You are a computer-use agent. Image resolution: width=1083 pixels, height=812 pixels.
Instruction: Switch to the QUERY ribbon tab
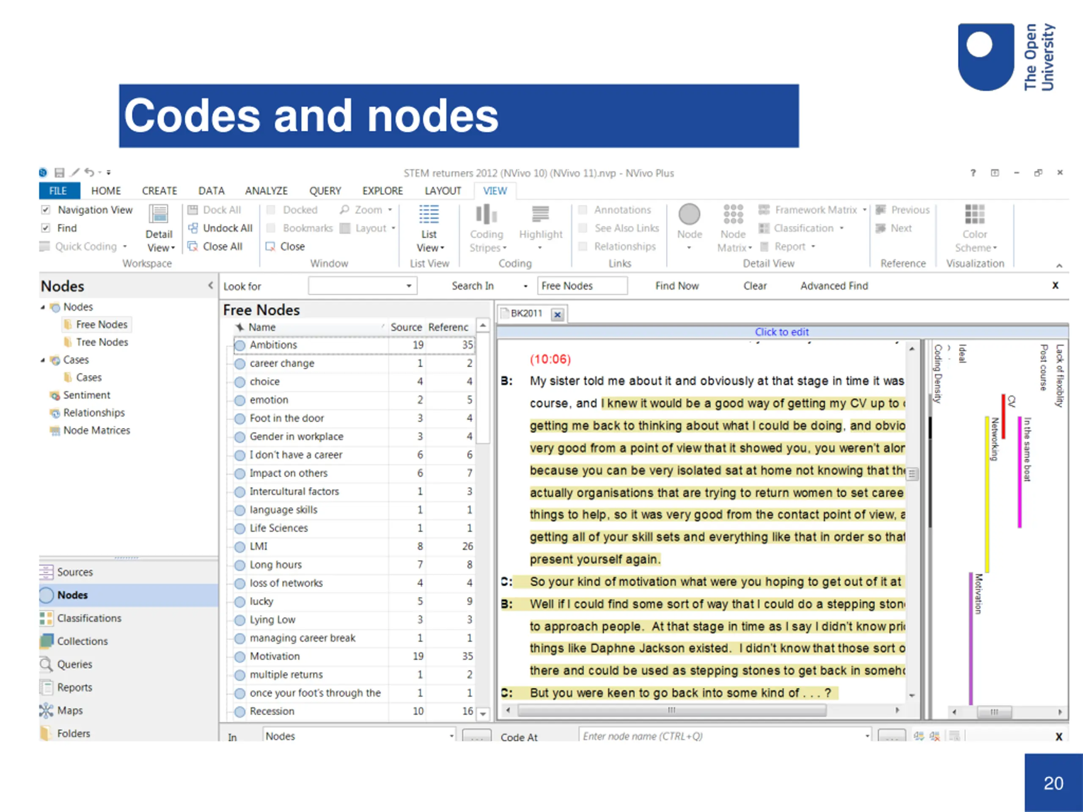click(325, 191)
